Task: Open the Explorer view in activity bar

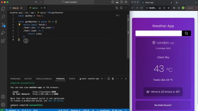Action: pyautogui.click(x=3, y=9)
